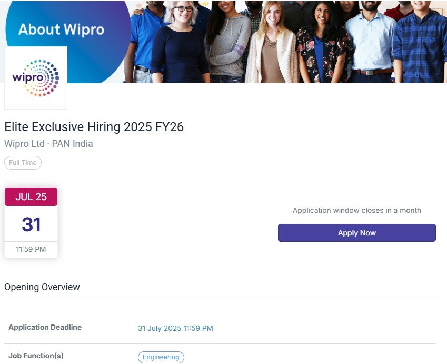Viewport: 447px width, 364px height.
Task: Click the JUL 25 calendar header
Action: pos(31,197)
